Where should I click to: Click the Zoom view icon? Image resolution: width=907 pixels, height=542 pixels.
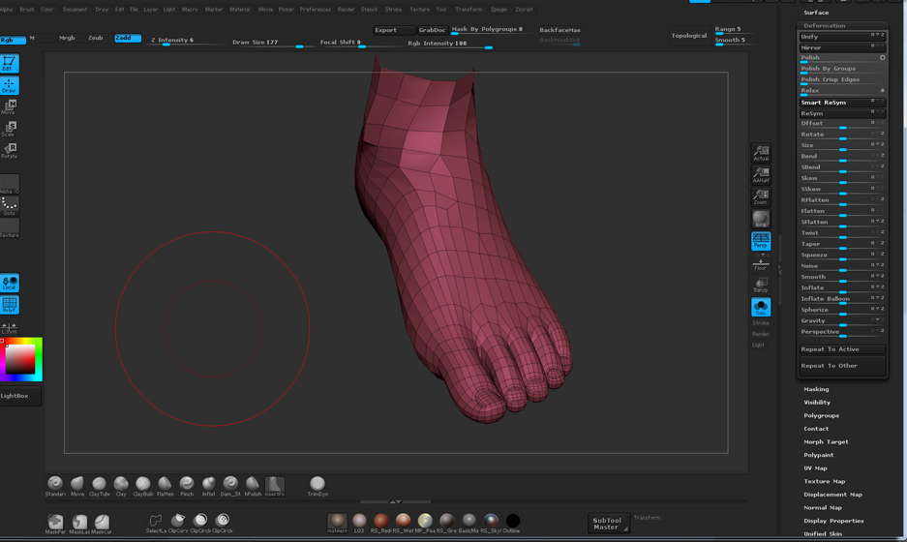pyautogui.click(x=761, y=196)
